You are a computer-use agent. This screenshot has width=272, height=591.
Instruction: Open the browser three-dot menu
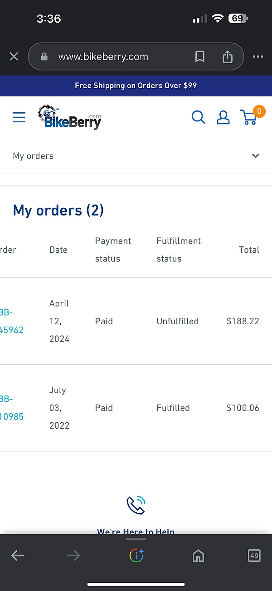pyautogui.click(x=258, y=57)
